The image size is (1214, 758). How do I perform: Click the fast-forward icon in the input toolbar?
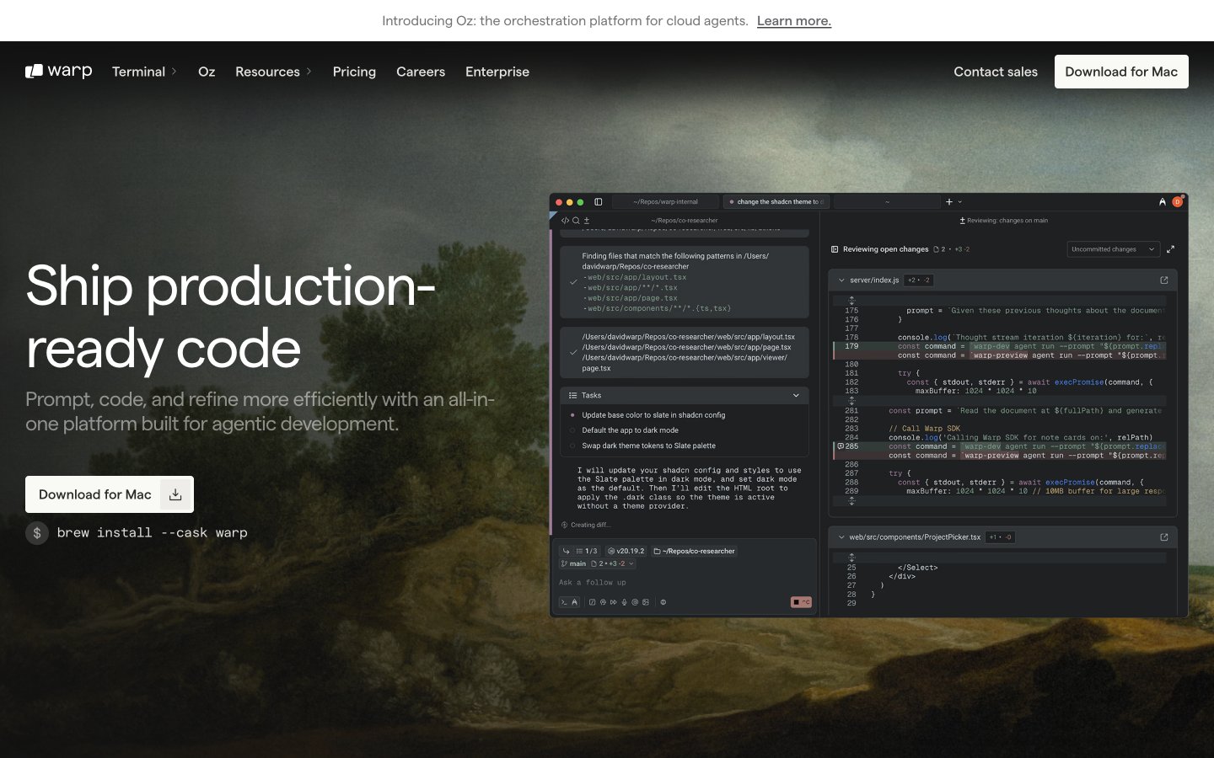614,602
